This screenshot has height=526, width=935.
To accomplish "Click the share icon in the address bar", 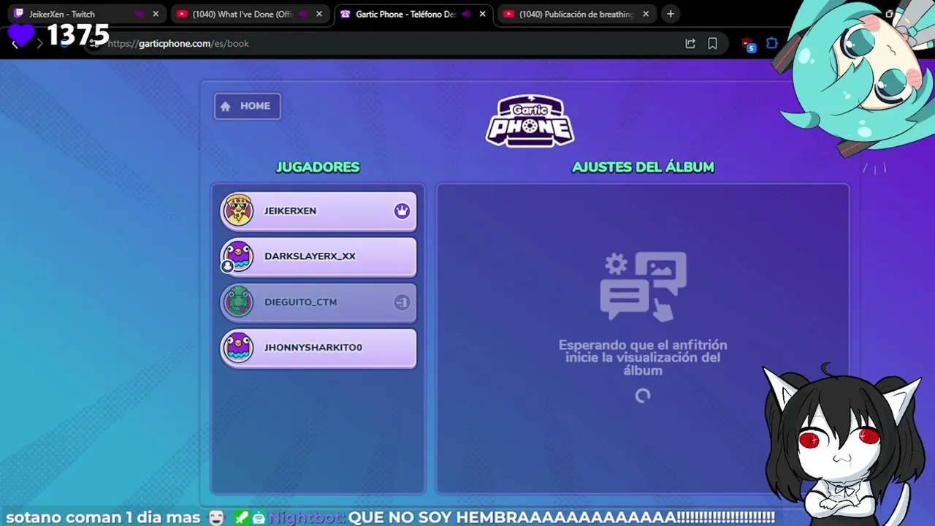I will 690,44.
